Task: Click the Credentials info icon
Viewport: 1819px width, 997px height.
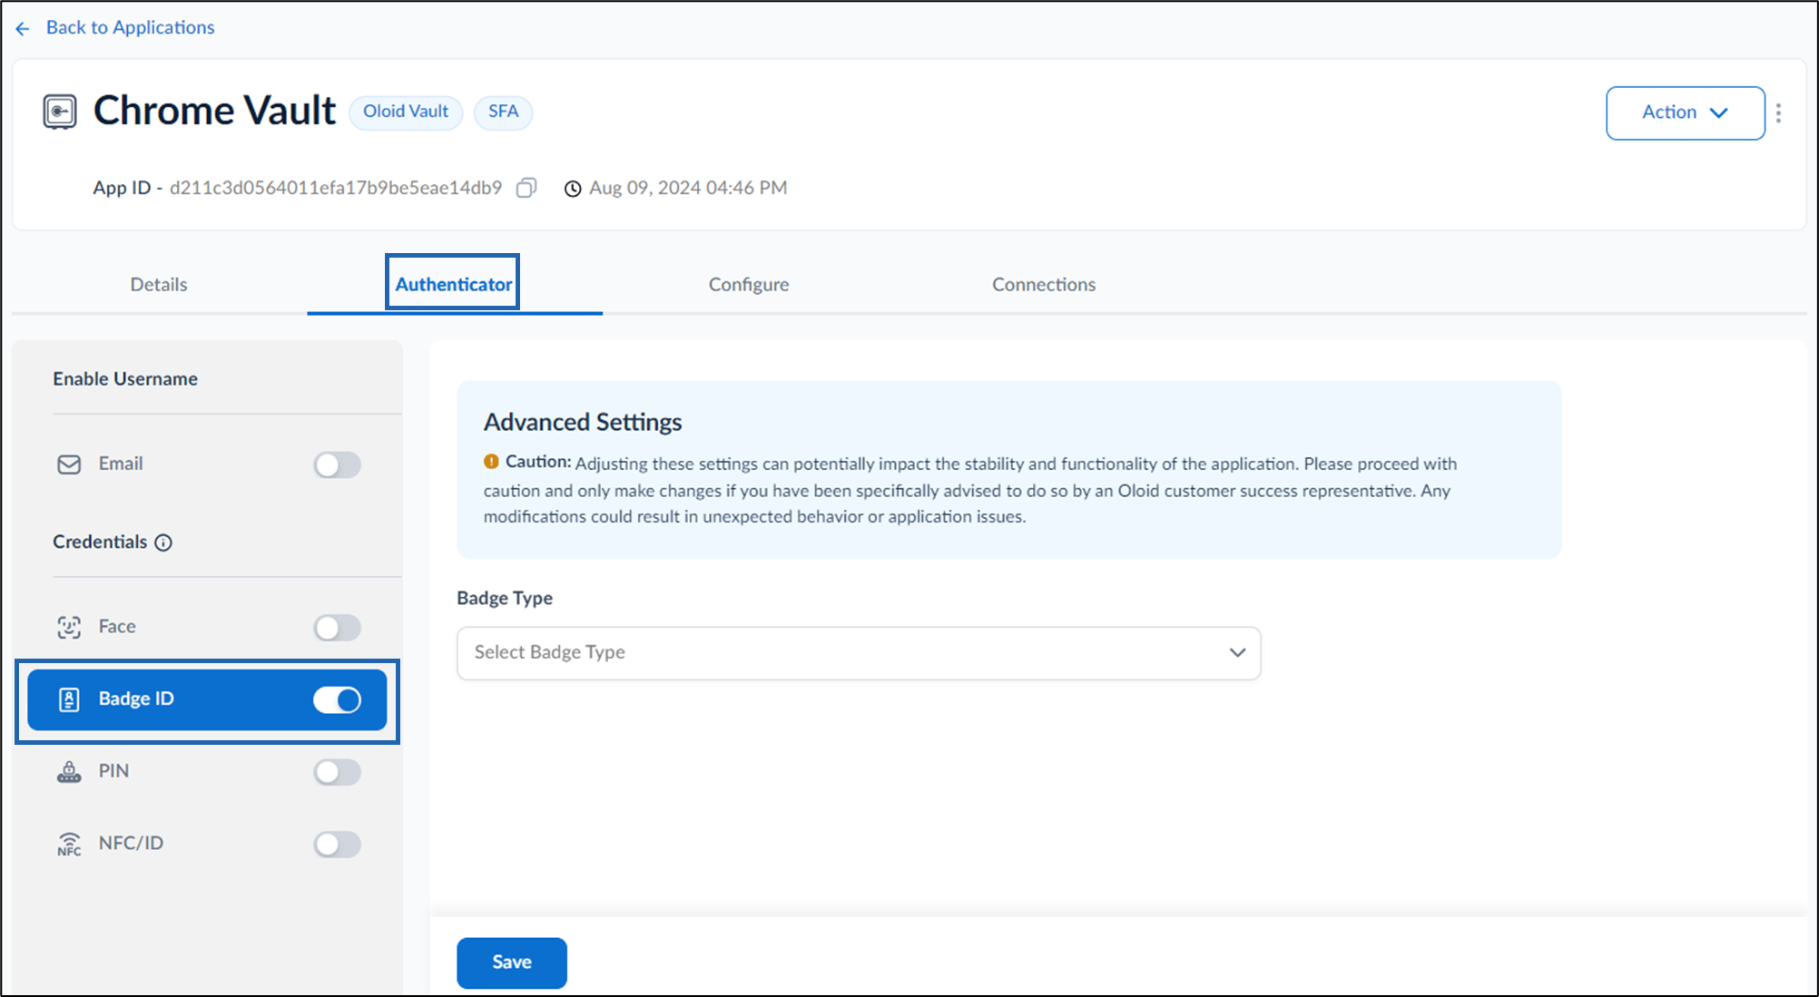Action: 163,542
